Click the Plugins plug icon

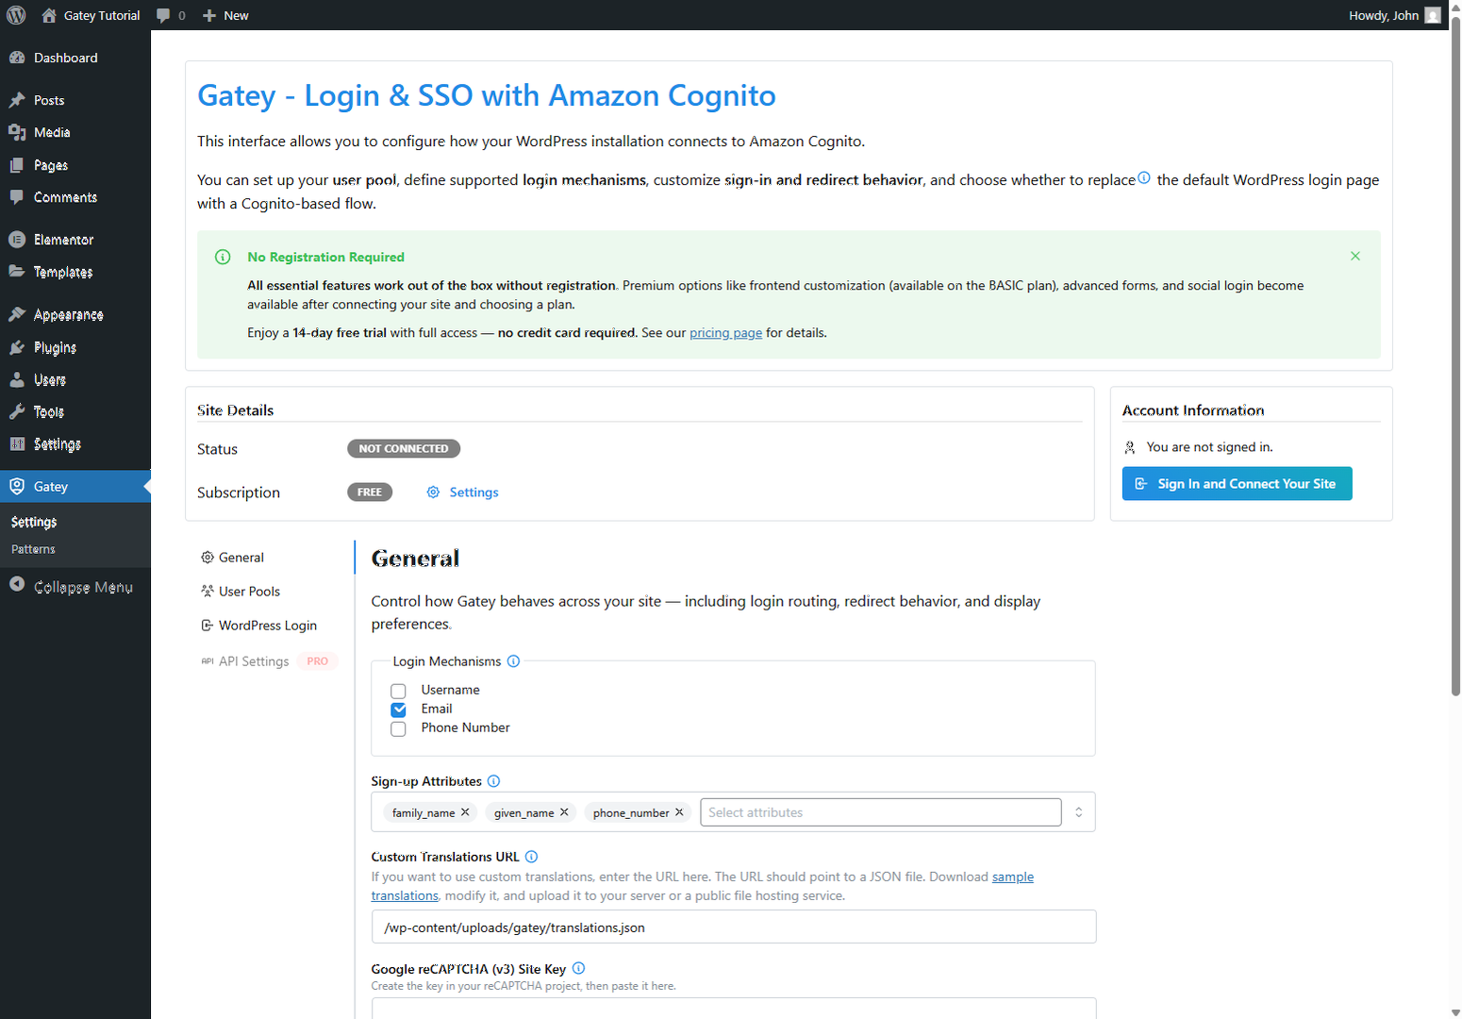(x=17, y=347)
